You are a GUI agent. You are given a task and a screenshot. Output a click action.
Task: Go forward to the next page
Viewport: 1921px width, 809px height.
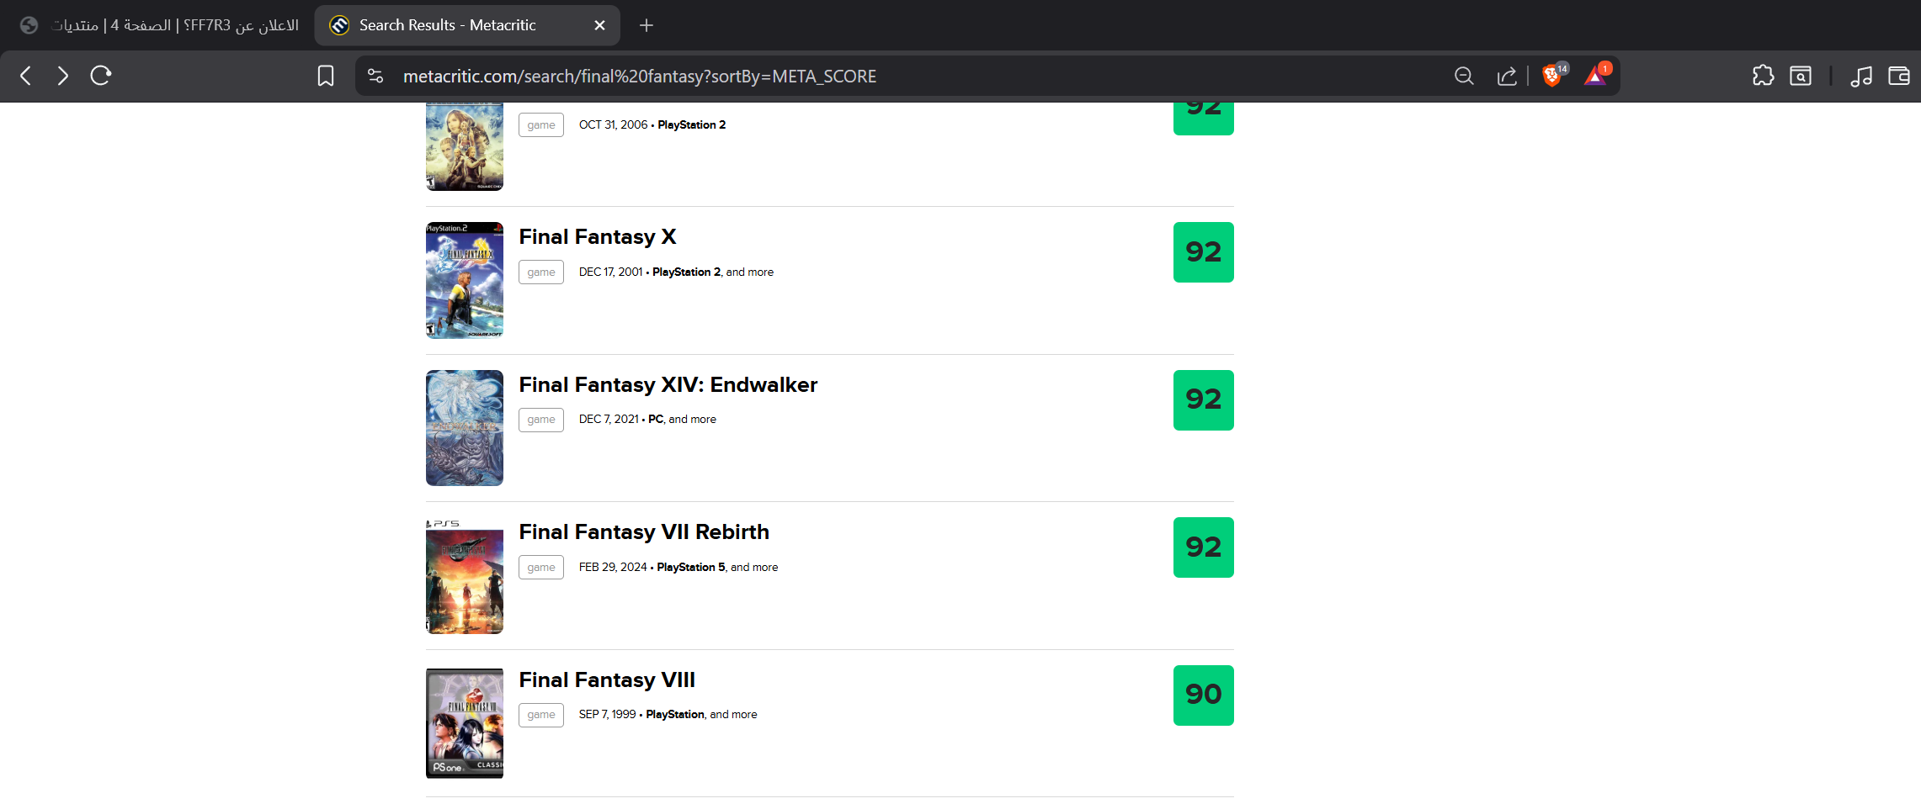click(x=63, y=76)
